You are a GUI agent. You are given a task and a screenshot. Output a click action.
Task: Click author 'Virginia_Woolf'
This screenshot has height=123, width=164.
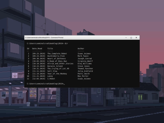(x=85, y=61)
